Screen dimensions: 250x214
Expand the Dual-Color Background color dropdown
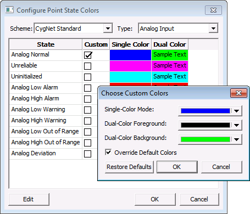236,139
